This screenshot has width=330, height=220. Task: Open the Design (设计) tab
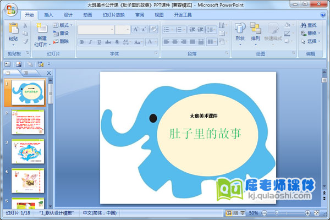click(x=68, y=15)
